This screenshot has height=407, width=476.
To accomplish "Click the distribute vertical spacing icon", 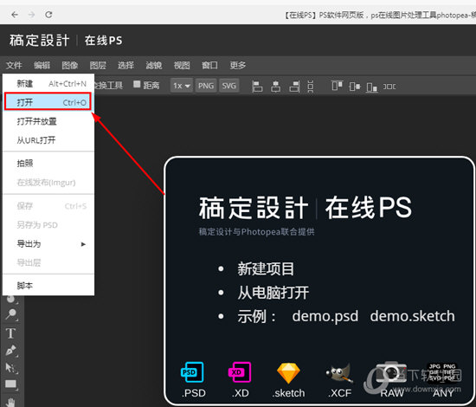I will point(310,87).
